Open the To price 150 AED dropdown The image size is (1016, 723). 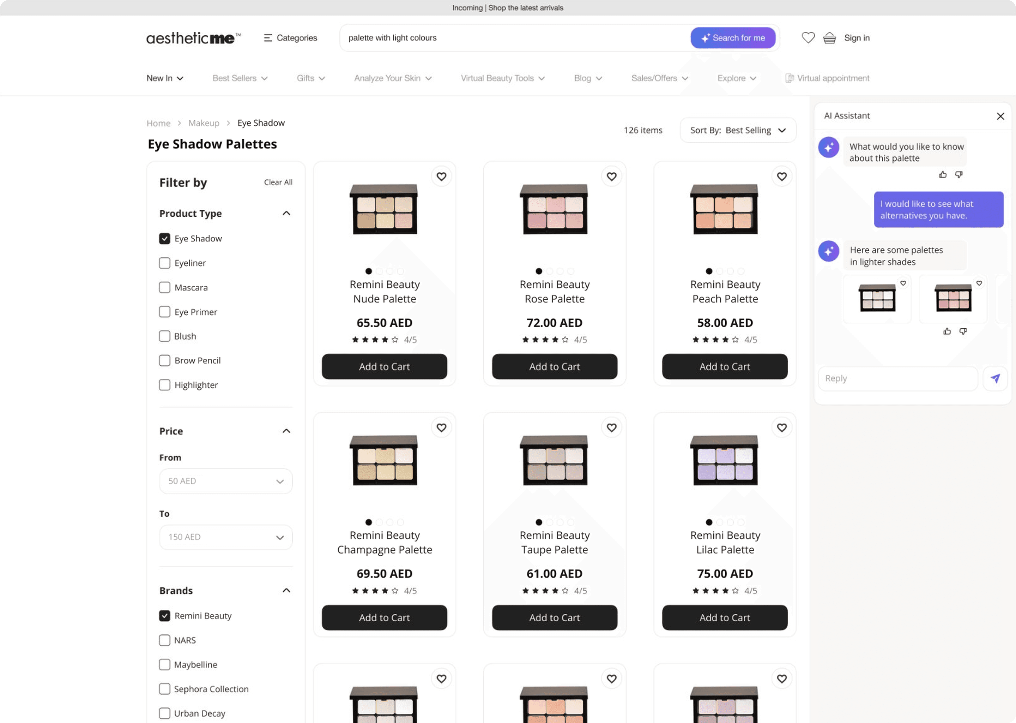point(226,537)
